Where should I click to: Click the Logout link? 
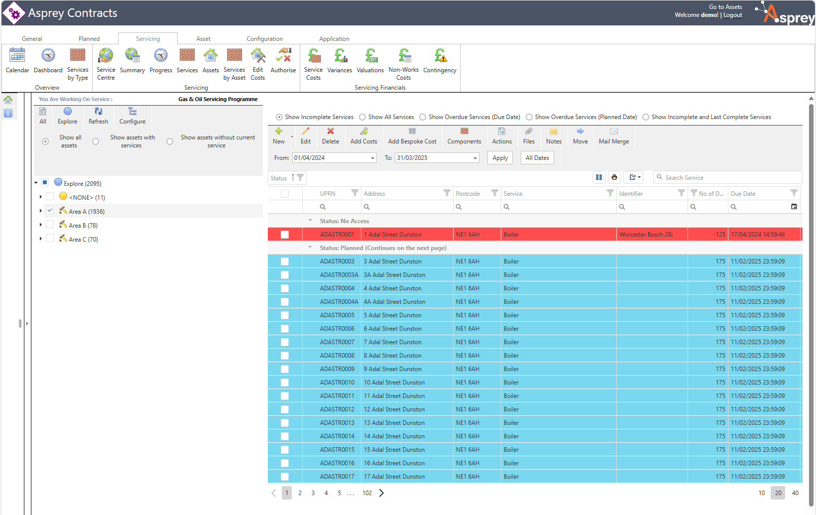pos(732,15)
